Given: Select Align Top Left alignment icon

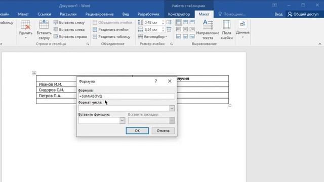Looking at the screenshot, I should (x=179, y=22).
